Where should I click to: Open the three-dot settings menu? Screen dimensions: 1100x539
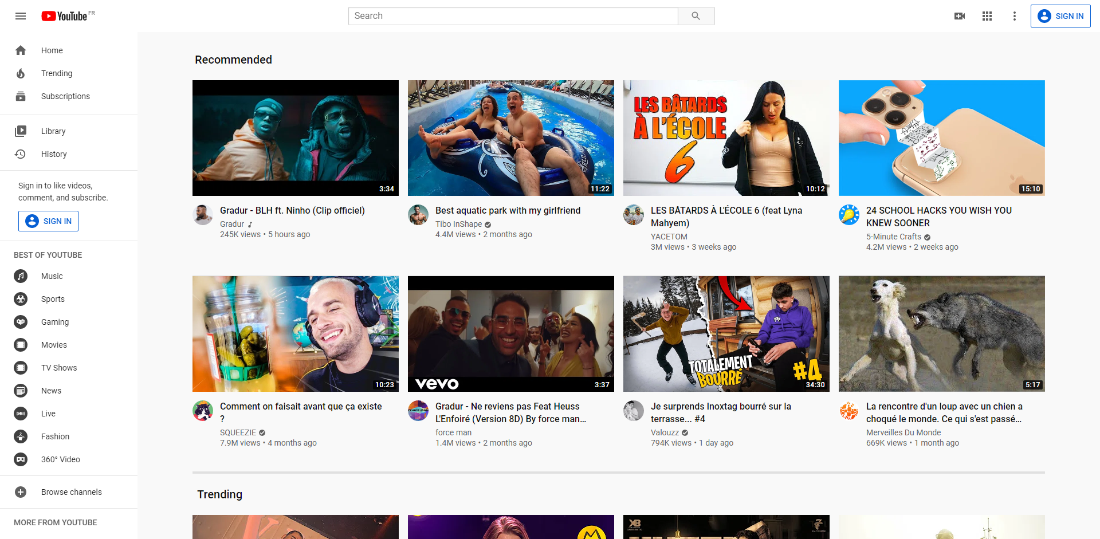1015,16
